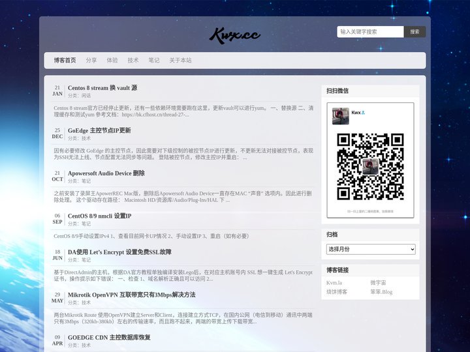Image resolution: width=470 pixels, height=352 pixels.
Task: Click the WeChat QR code image
Action: tap(370, 167)
